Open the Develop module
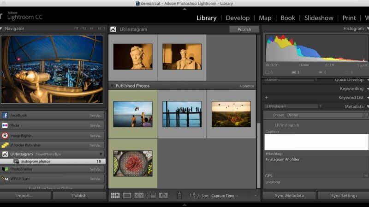The height and width of the screenshot is (207, 369). [x=238, y=18]
